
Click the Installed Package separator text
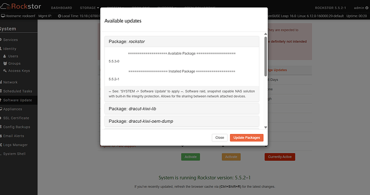click(x=182, y=71)
